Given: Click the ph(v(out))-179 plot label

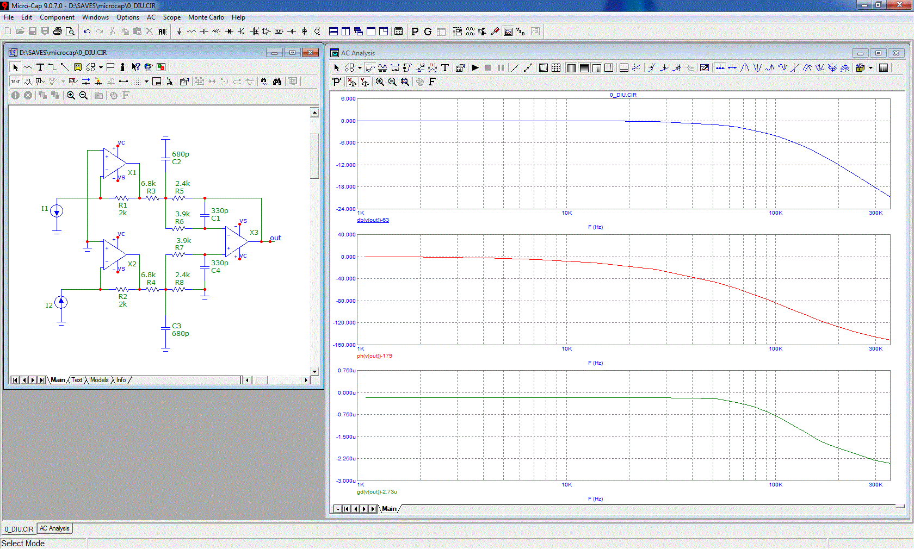Looking at the screenshot, I should tap(374, 356).
